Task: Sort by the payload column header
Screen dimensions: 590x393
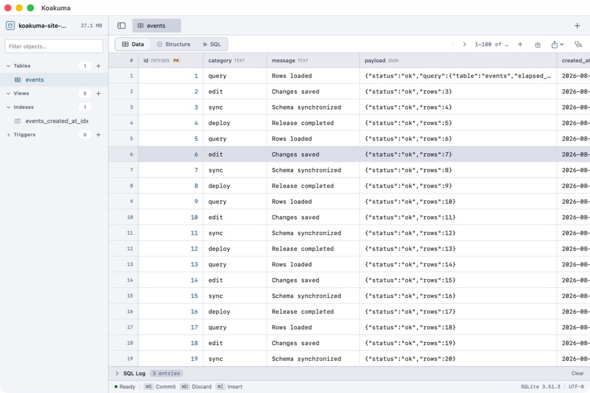Action: (458, 60)
